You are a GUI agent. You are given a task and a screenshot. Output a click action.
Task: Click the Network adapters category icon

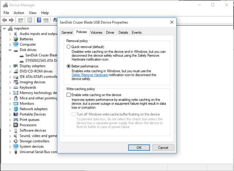coord(16,109)
